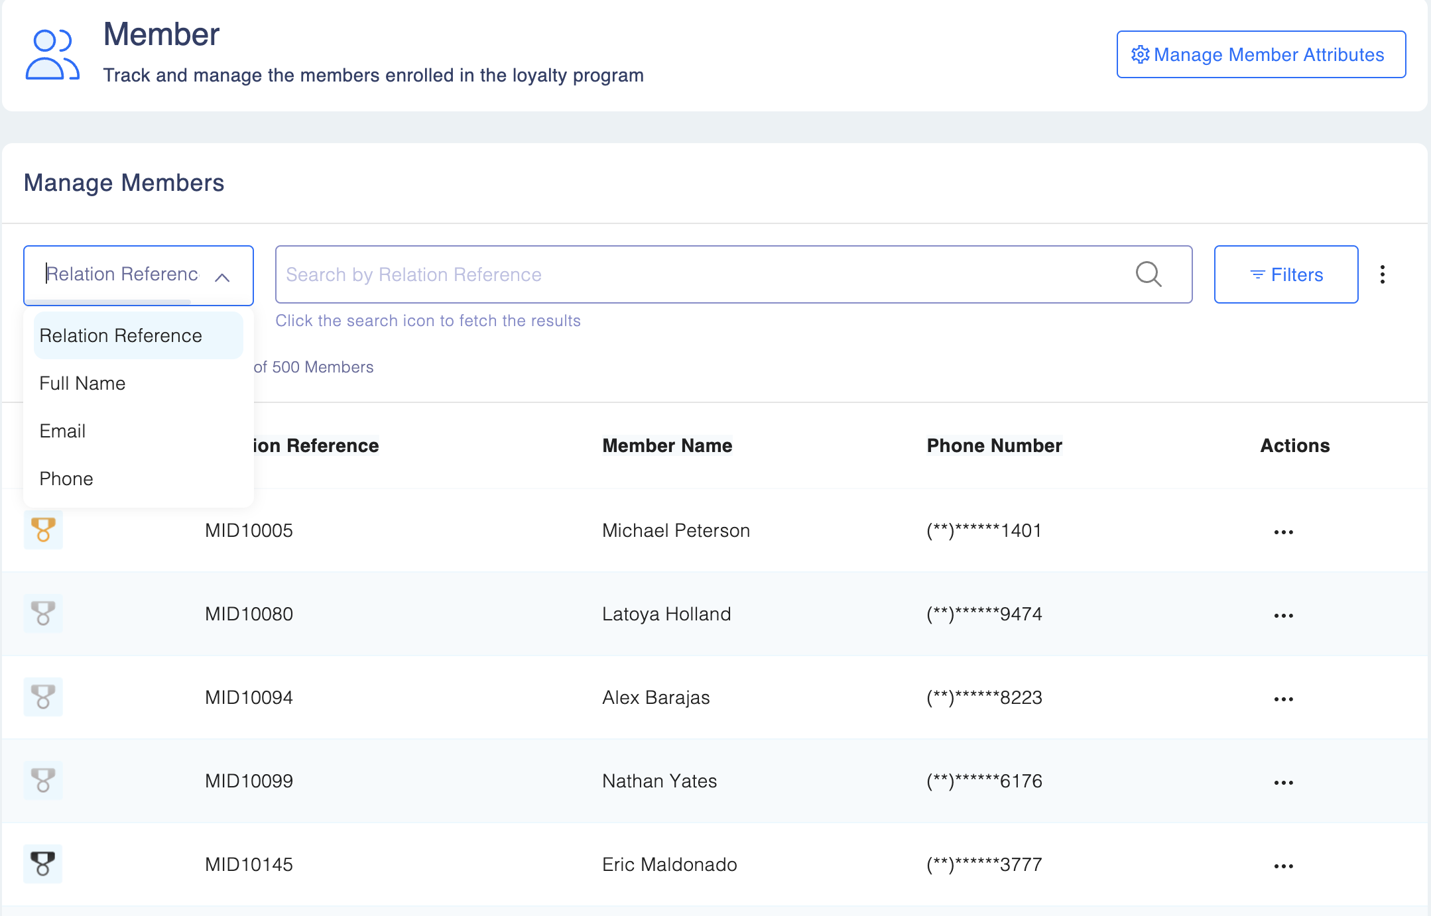Open actions menu for Alex Barajas
1431x916 pixels.
pyautogui.click(x=1283, y=699)
